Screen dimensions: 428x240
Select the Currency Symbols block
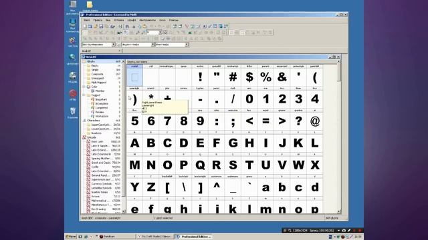[x=101, y=184]
